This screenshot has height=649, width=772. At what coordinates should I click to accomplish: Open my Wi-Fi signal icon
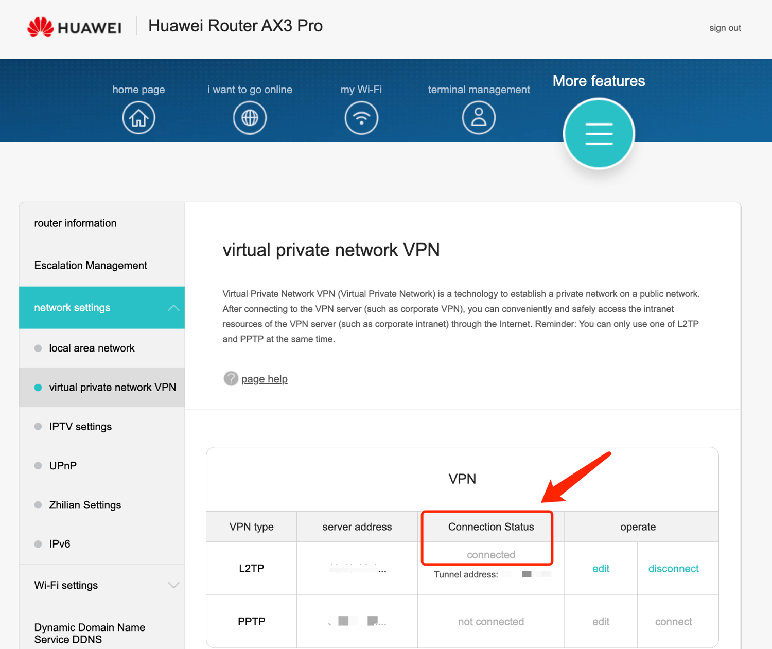pyautogui.click(x=361, y=118)
